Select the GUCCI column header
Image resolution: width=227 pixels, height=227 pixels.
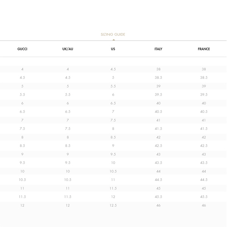(x=22, y=49)
